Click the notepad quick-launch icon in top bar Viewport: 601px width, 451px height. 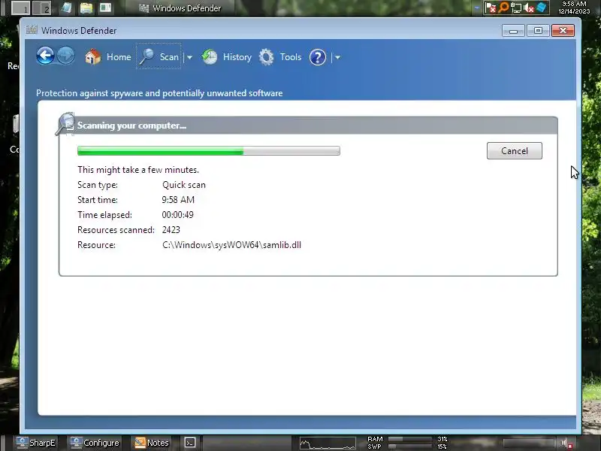(67, 8)
